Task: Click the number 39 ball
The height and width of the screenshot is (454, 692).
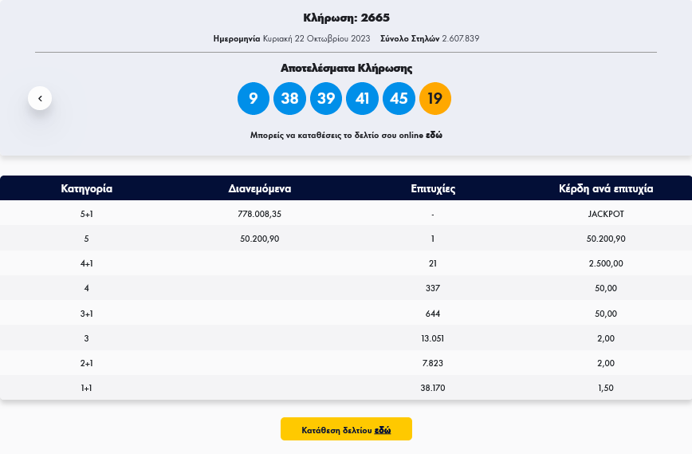Action: click(x=326, y=99)
